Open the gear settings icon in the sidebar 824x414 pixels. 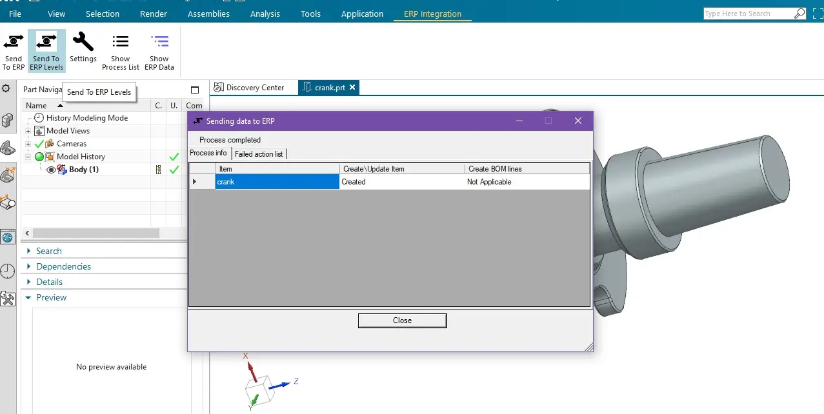6,89
